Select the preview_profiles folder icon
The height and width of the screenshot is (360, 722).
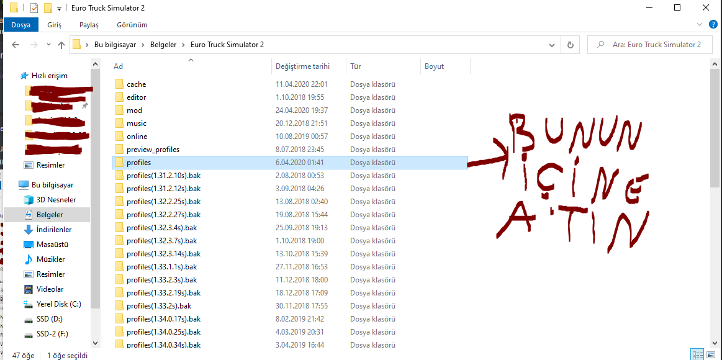(119, 149)
